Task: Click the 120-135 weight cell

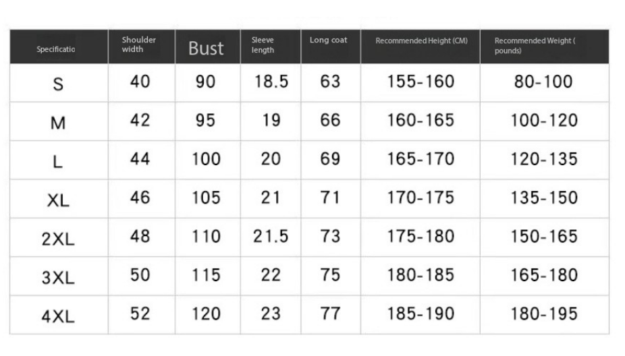Action: coord(544,160)
